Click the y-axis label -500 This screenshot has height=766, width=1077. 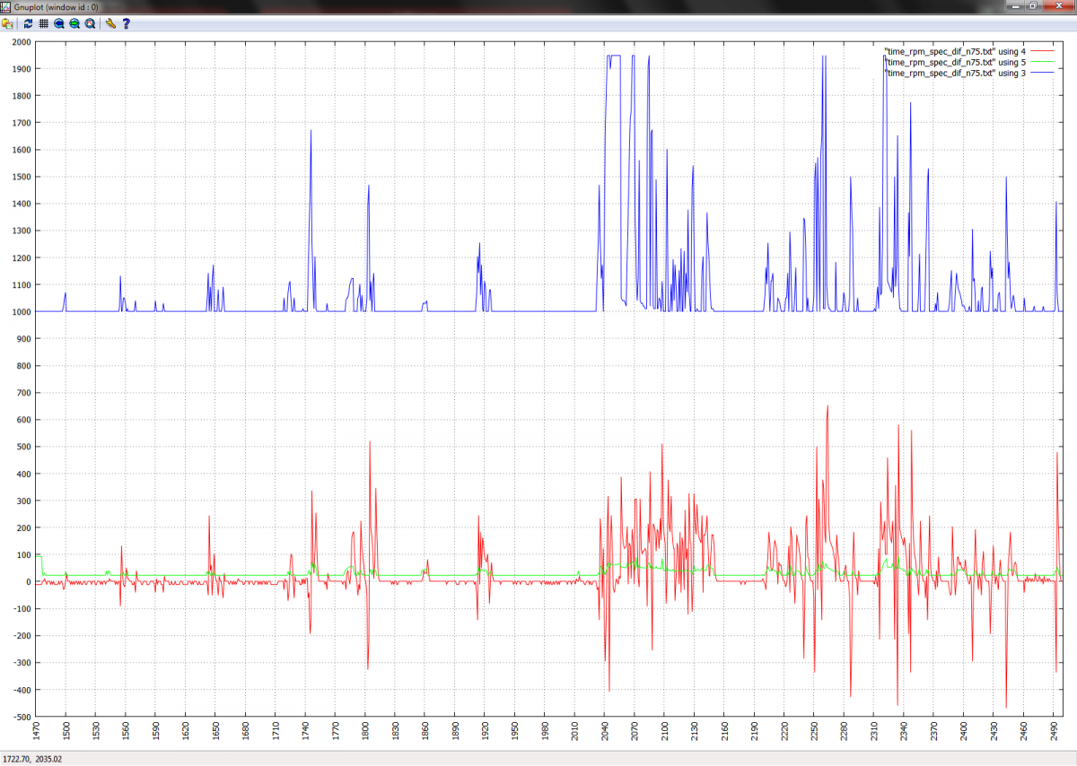click(x=22, y=718)
